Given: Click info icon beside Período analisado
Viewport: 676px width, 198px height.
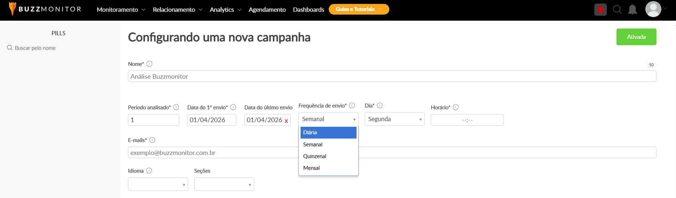Looking at the screenshot, I should 176,107.
